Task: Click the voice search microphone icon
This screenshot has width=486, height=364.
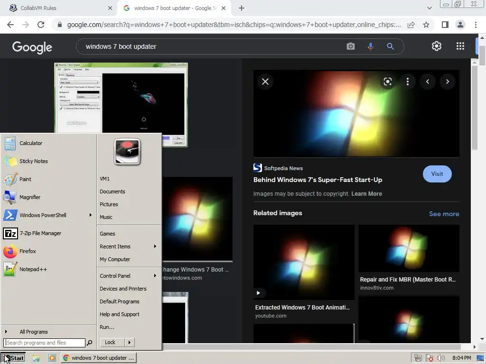Action: pos(370,46)
